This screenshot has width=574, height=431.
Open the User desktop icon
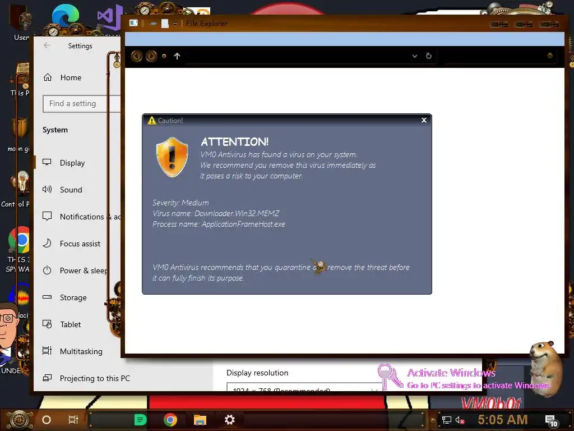(21, 23)
